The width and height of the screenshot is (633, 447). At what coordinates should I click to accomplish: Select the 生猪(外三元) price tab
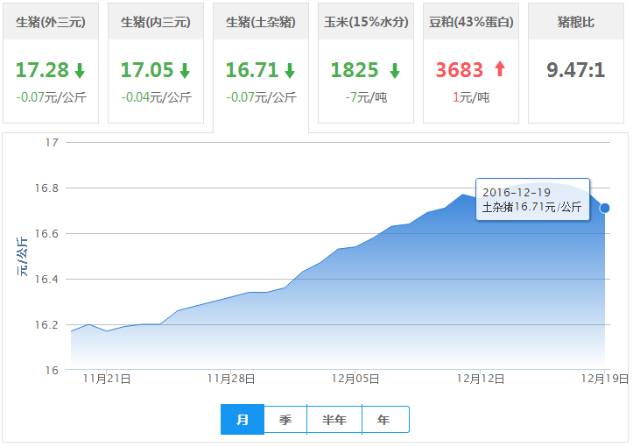click(x=51, y=62)
